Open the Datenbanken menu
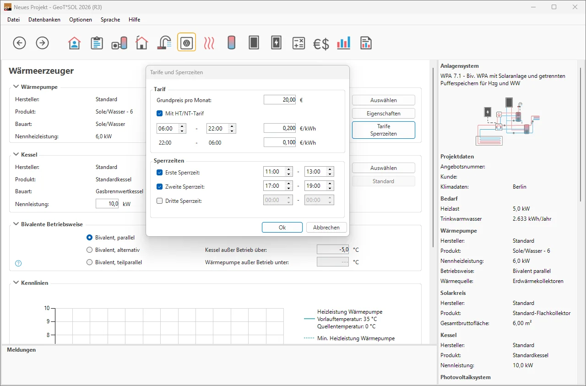The width and height of the screenshot is (586, 386). click(x=44, y=20)
